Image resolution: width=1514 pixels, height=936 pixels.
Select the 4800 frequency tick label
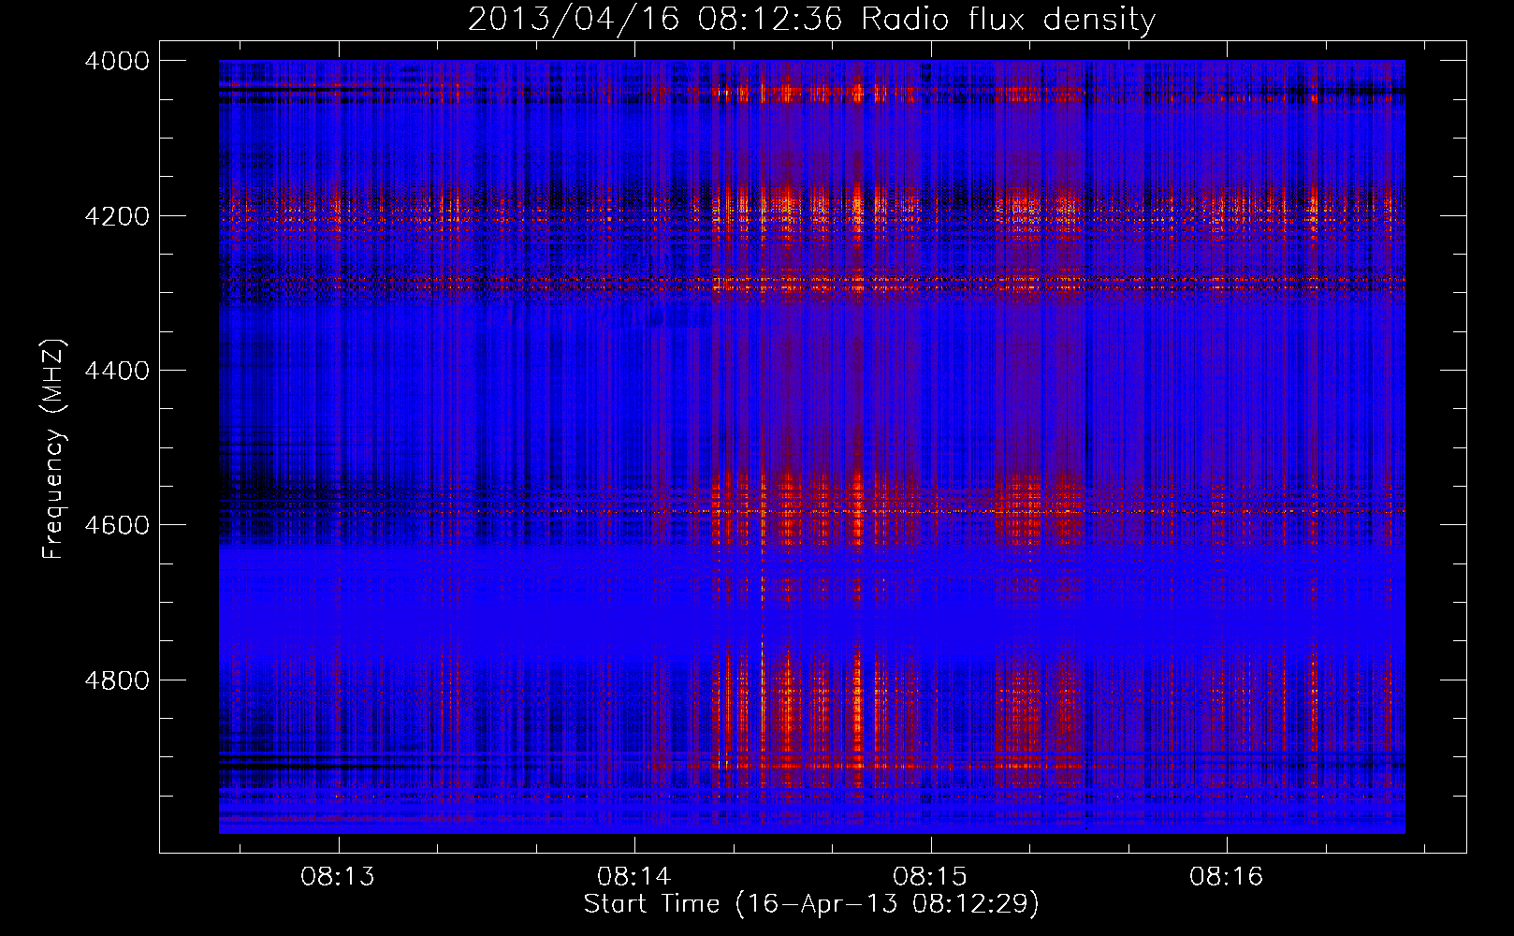click(x=117, y=680)
